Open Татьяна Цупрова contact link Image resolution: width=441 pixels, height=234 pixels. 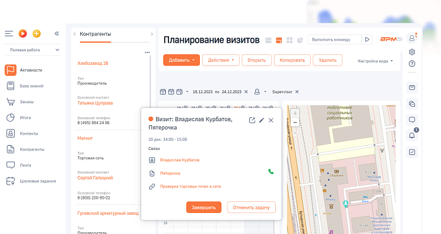(95, 103)
